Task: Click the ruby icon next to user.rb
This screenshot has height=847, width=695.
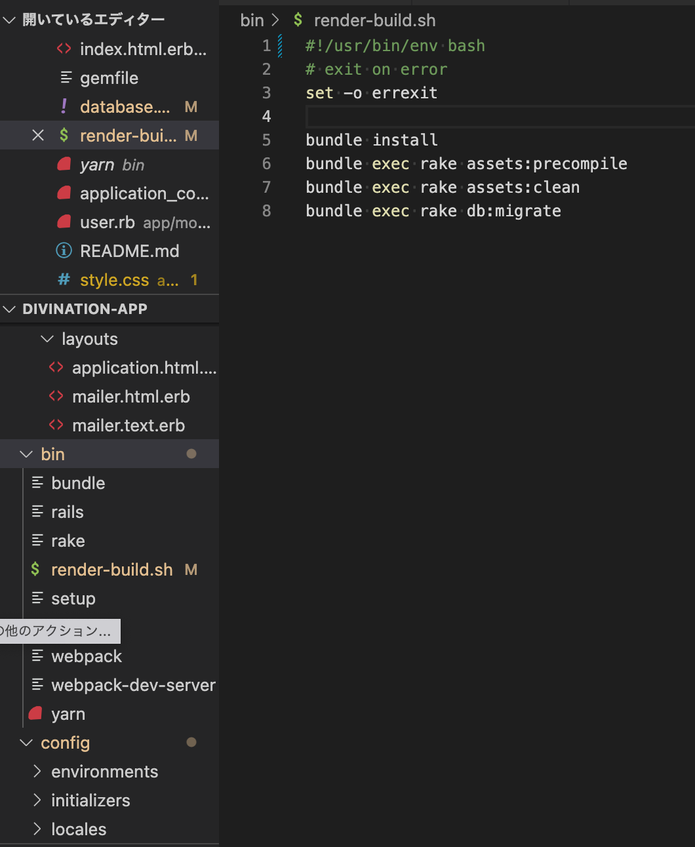Action: tap(64, 222)
